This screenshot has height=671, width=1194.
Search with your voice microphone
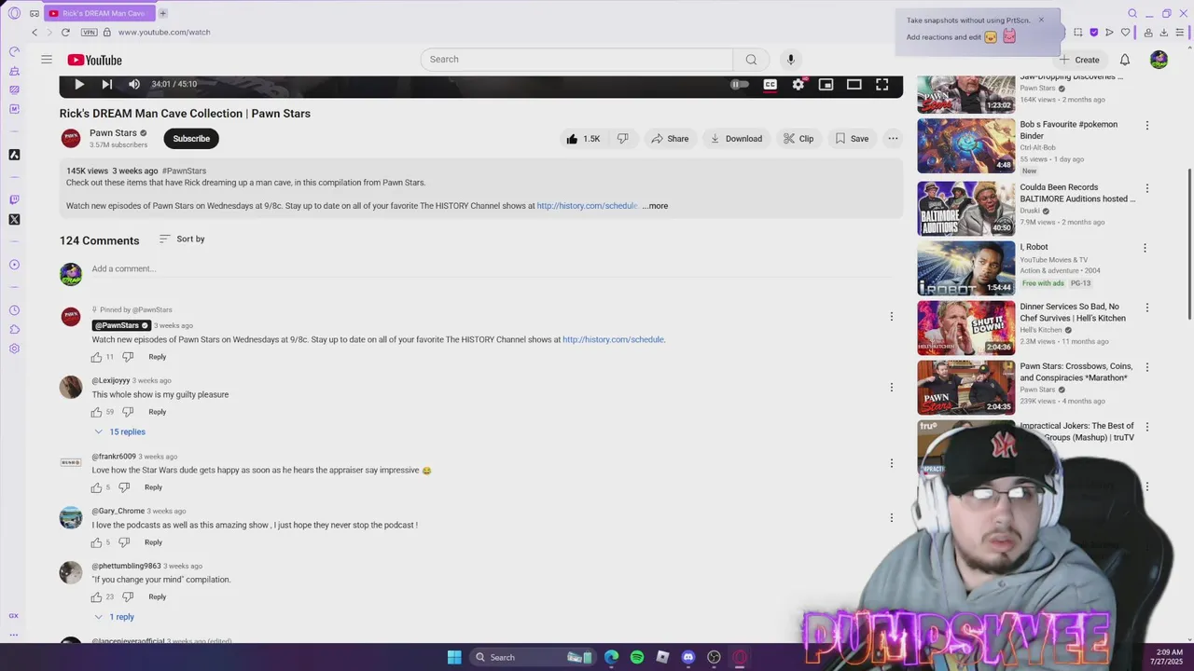tap(791, 60)
